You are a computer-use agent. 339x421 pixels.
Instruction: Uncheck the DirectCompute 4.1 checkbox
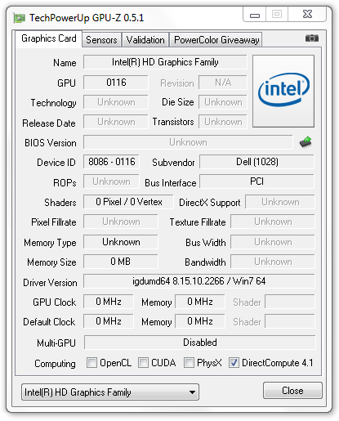coord(234,363)
